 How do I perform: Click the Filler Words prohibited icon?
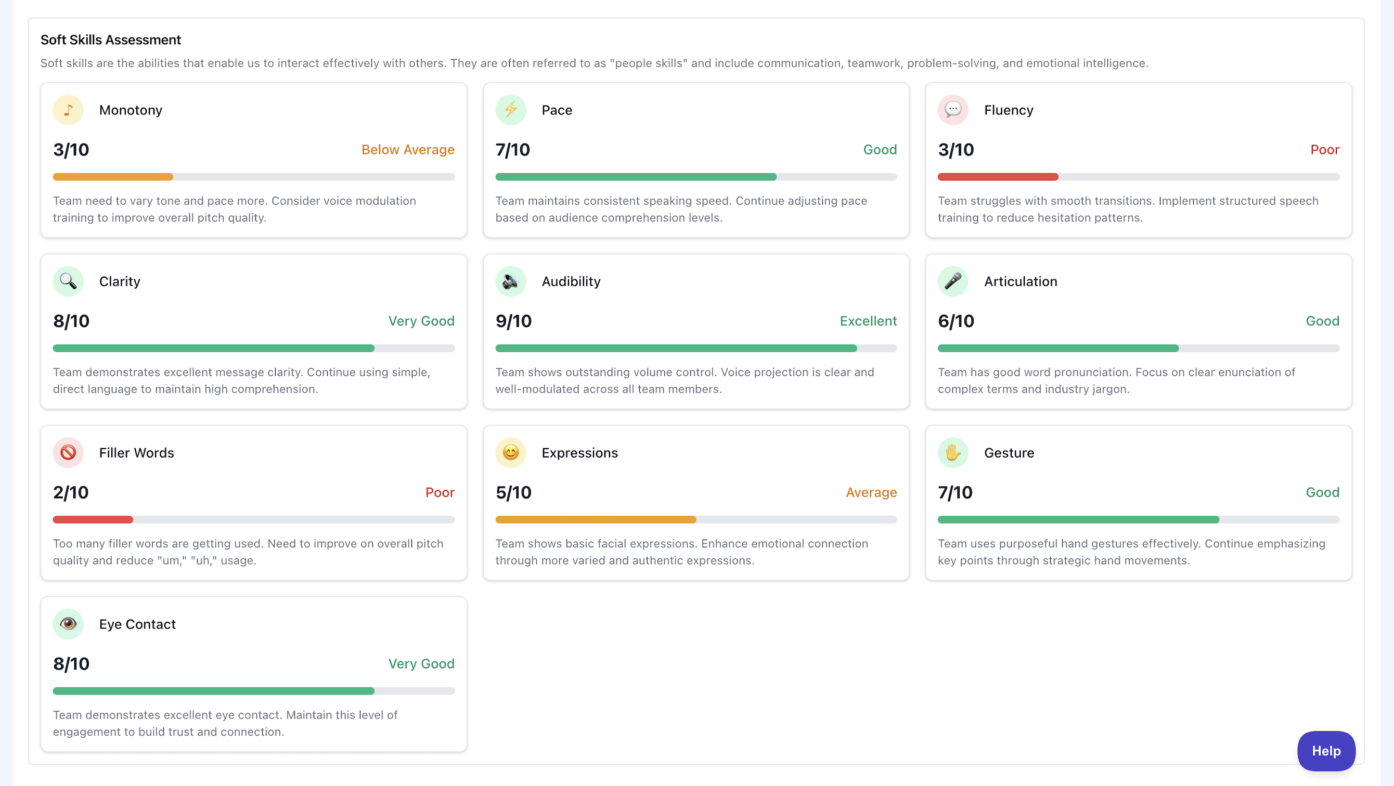click(x=68, y=452)
